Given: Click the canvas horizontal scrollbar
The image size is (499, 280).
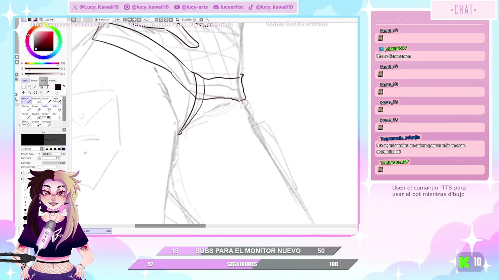Looking at the screenshot, I should [x=170, y=226].
